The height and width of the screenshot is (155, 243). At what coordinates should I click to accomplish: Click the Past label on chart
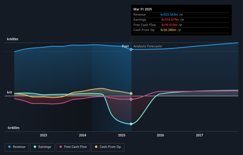click(x=125, y=46)
